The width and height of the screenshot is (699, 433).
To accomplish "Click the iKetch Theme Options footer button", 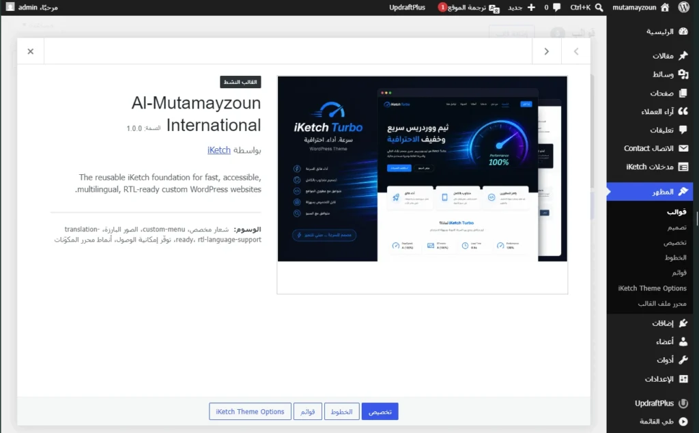I will pyautogui.click(x=250, y=412).
